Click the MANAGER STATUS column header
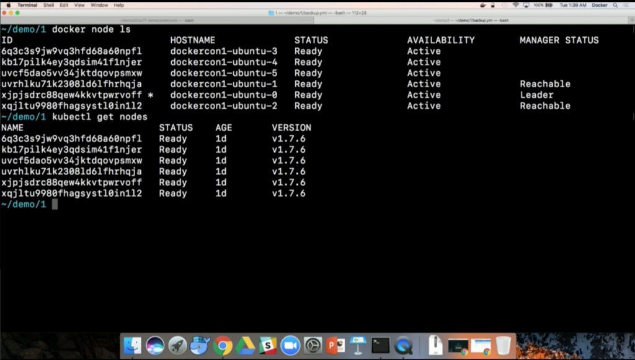 click(x=559, y=40)
